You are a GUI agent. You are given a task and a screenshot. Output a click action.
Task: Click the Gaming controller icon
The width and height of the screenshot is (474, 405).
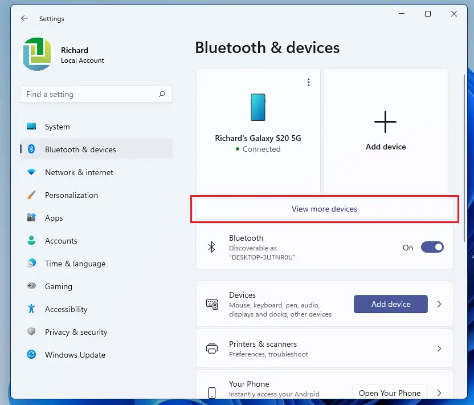point(31,285)
